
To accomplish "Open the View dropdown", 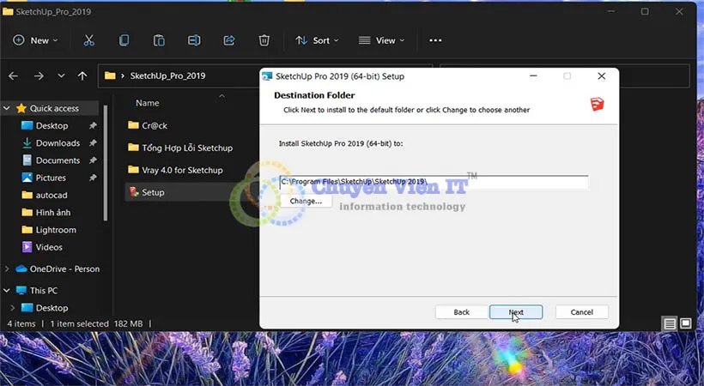I will point(381,40).
